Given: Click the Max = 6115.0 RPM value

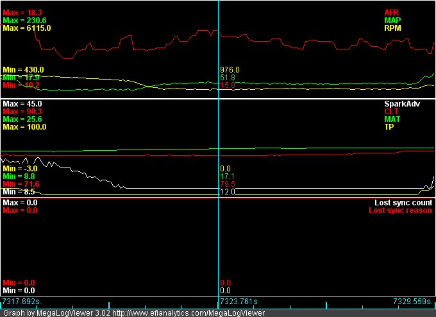Looking at the screenshot, I should [x=27, y=28].
